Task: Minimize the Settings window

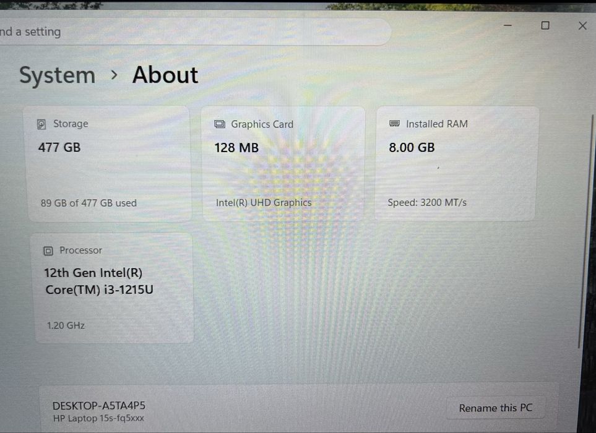Action: click(x=508, y=25)
